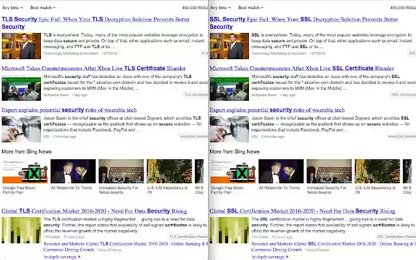
Task: Open the Xbox Live SSL Certificate Blunder article
Action: [x=302, y=68]
